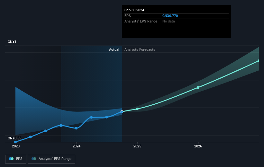Screen dimensions: 264x167
Task: Select the 2025 x-axis label
Action: click(x=137, y=146)
